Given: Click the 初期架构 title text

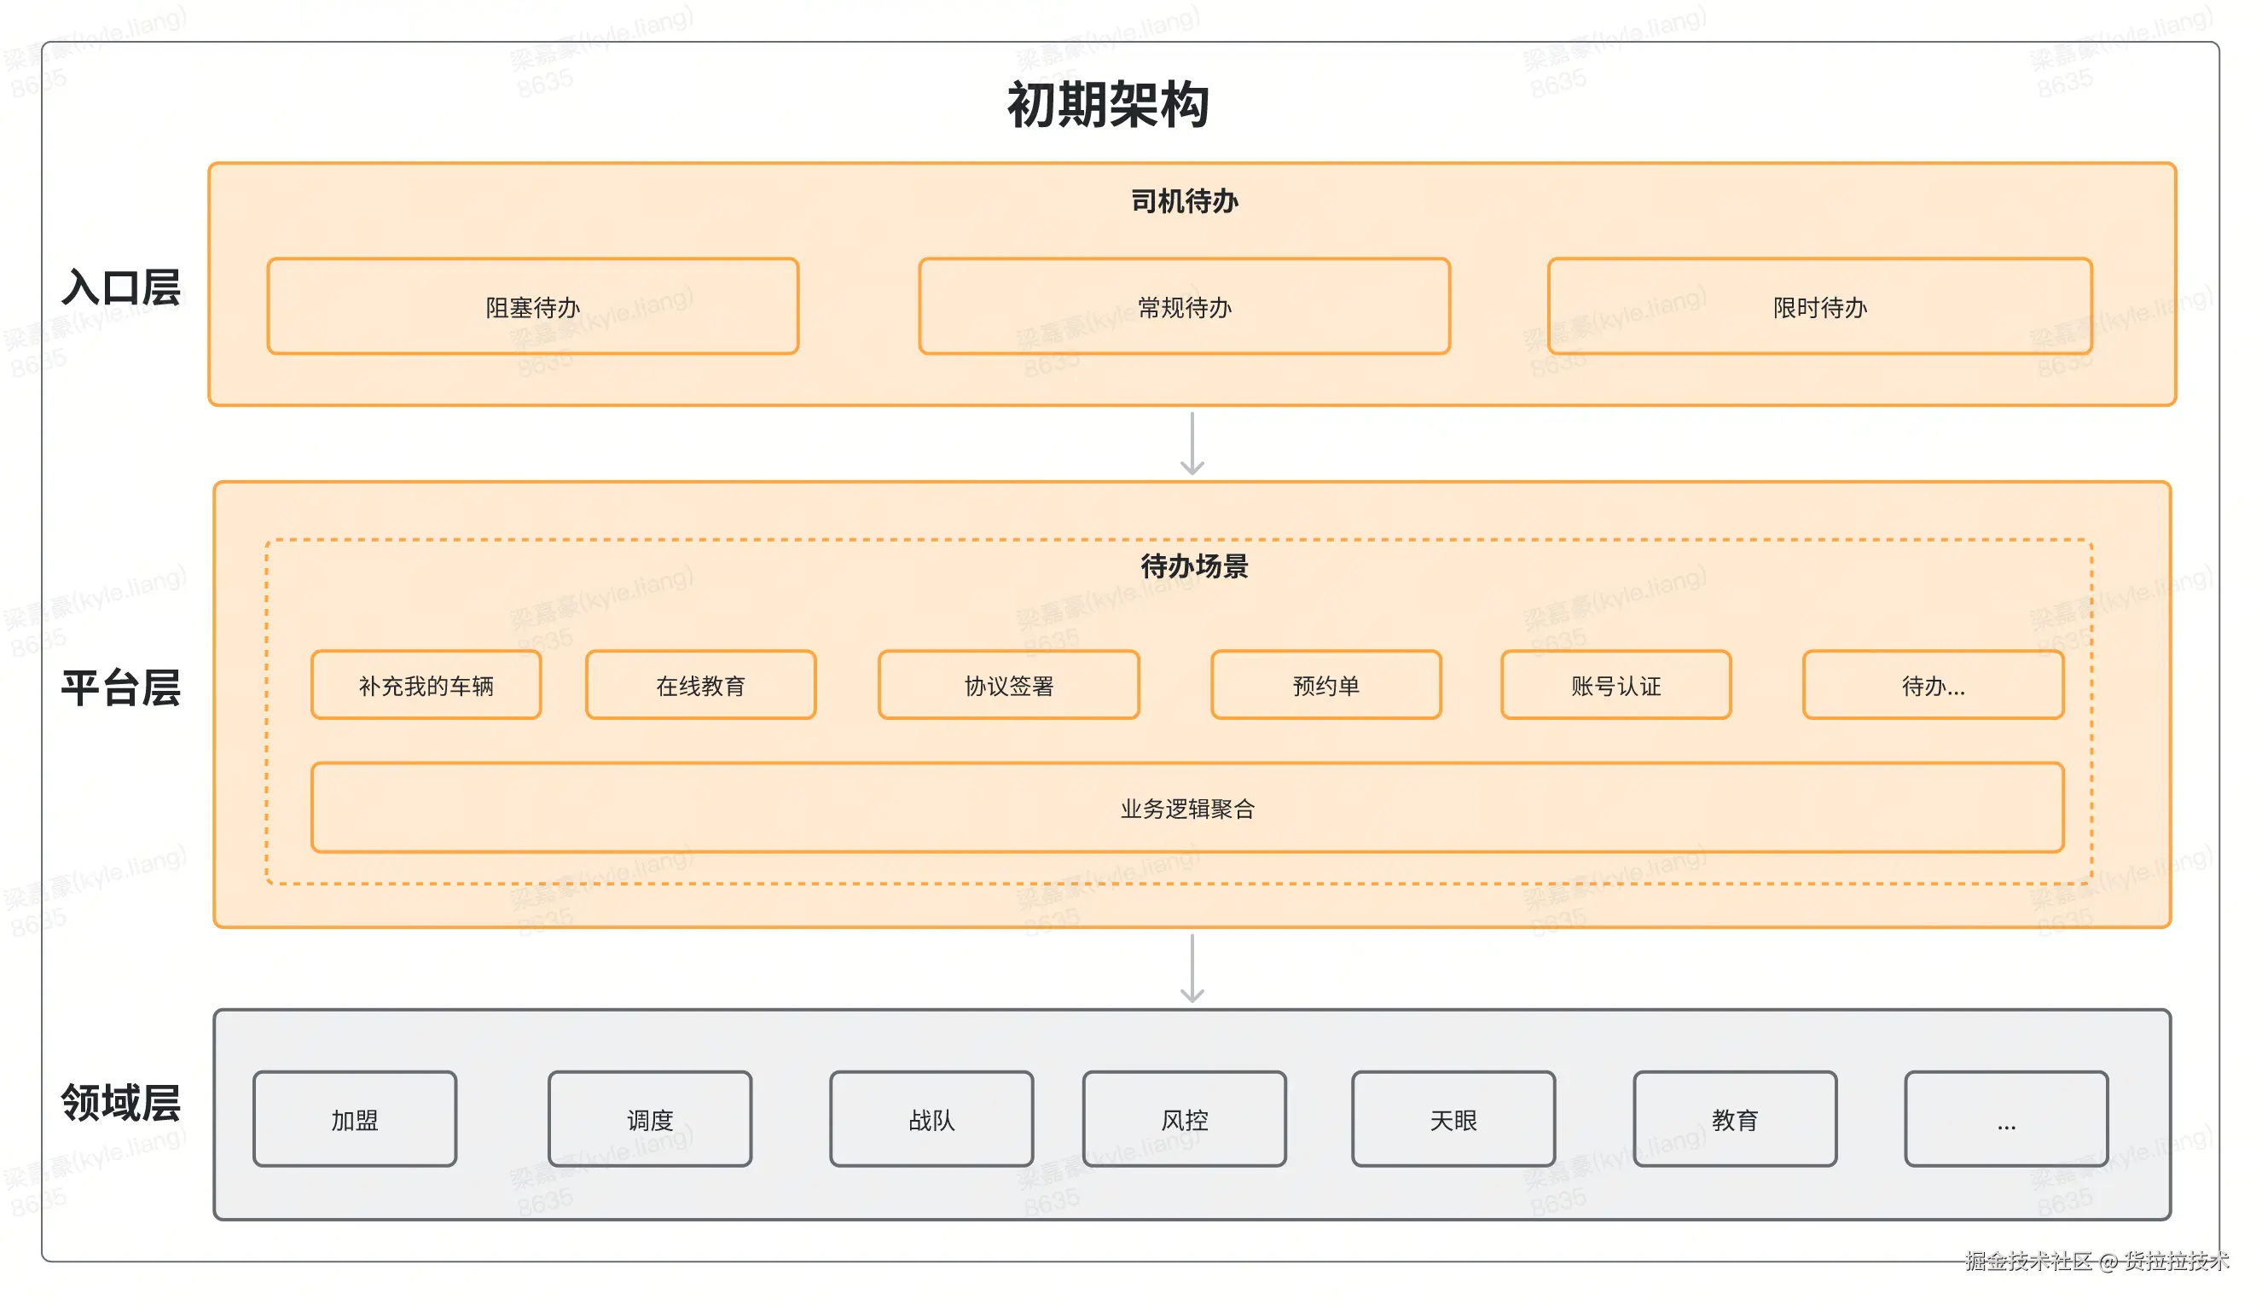Looking at the screenshot, I should tap(1108, 105).
